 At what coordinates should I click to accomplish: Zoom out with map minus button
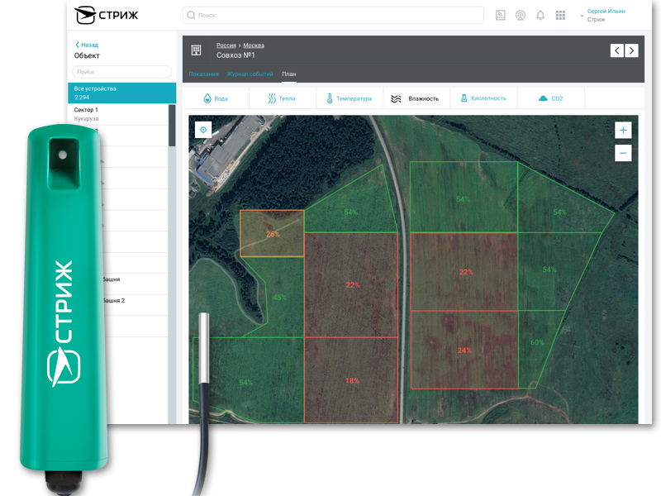(623, 153)
